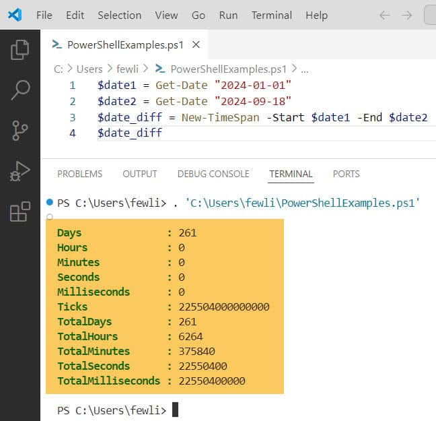Click line number 1 in the editor gutter
Screen dimensions: 436x421
point(72,85)
